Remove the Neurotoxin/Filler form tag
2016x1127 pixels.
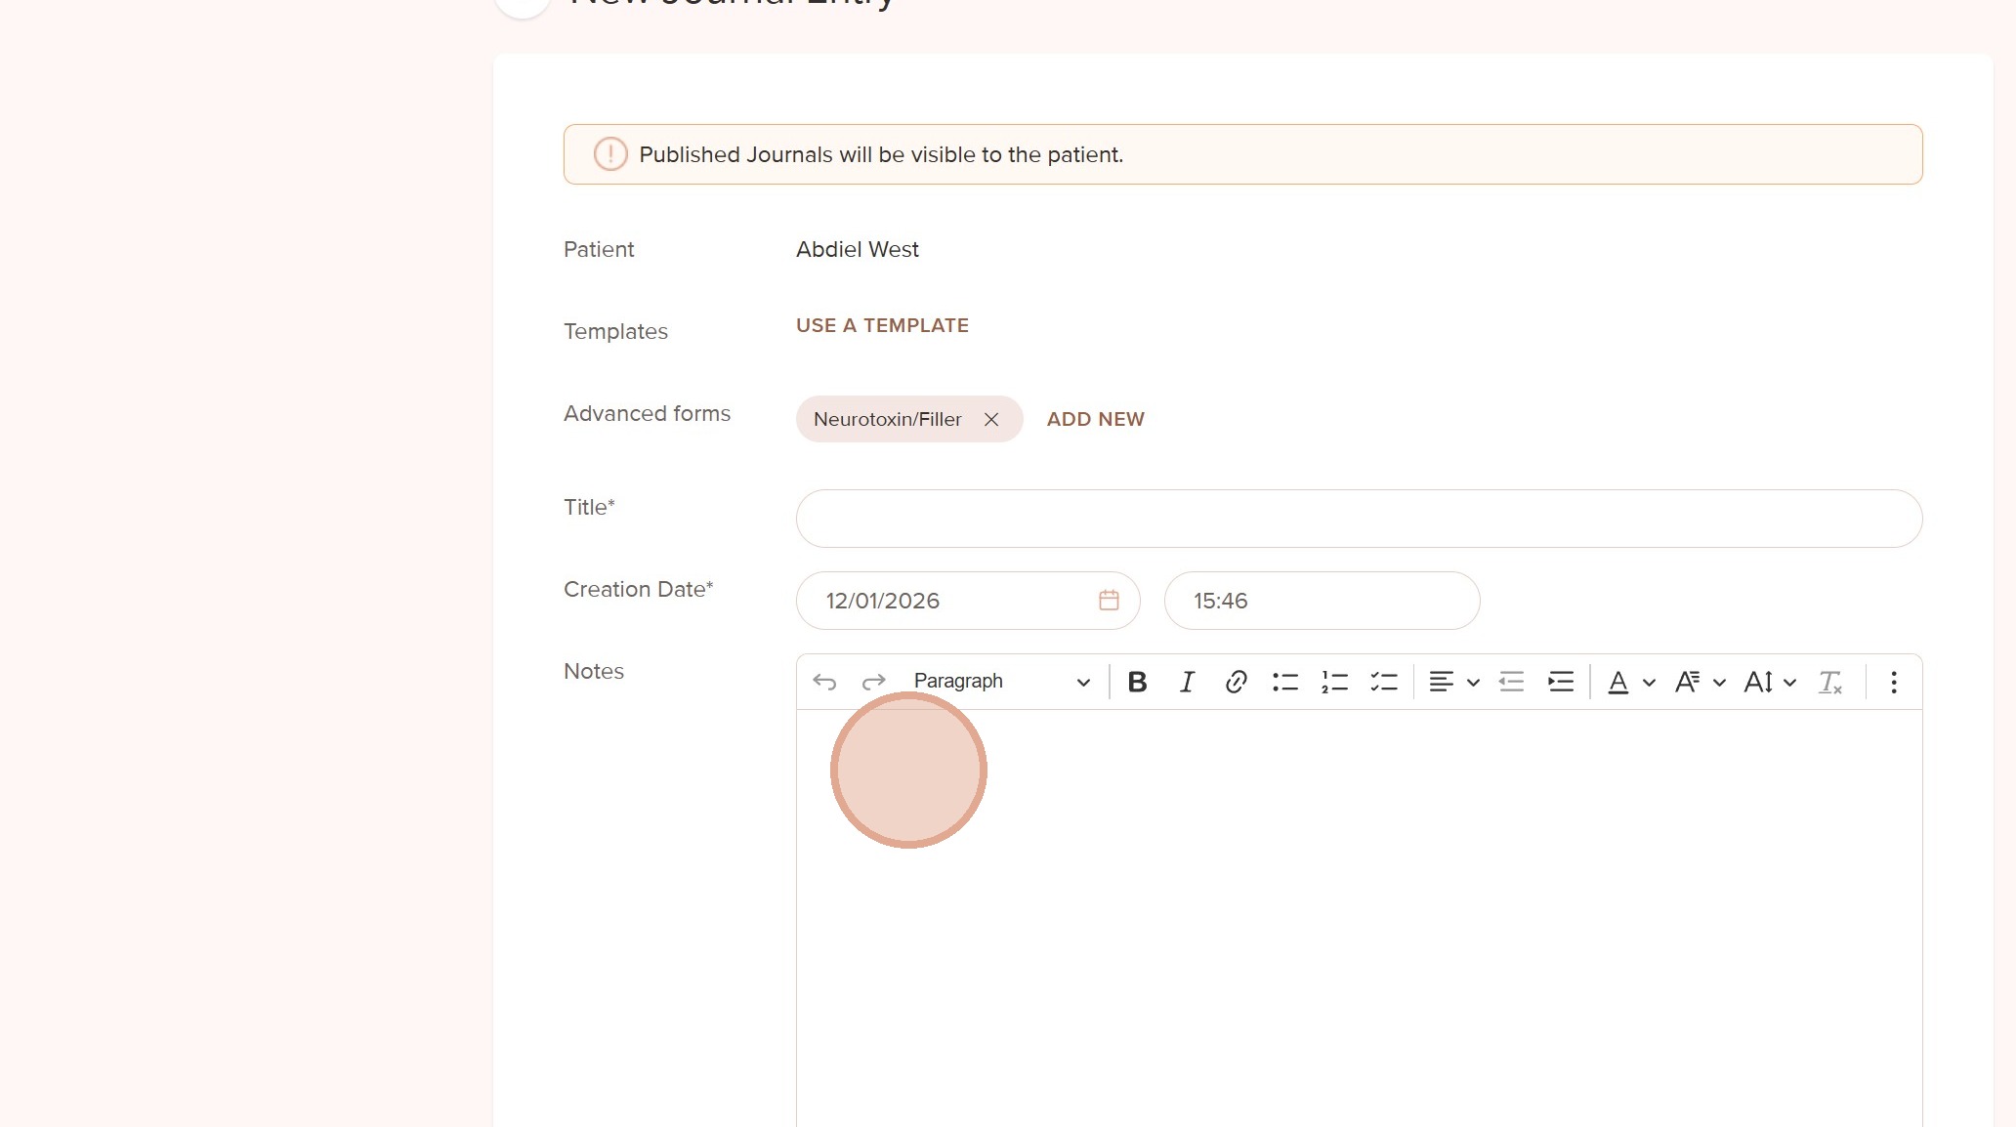click(x=990, y=419)
